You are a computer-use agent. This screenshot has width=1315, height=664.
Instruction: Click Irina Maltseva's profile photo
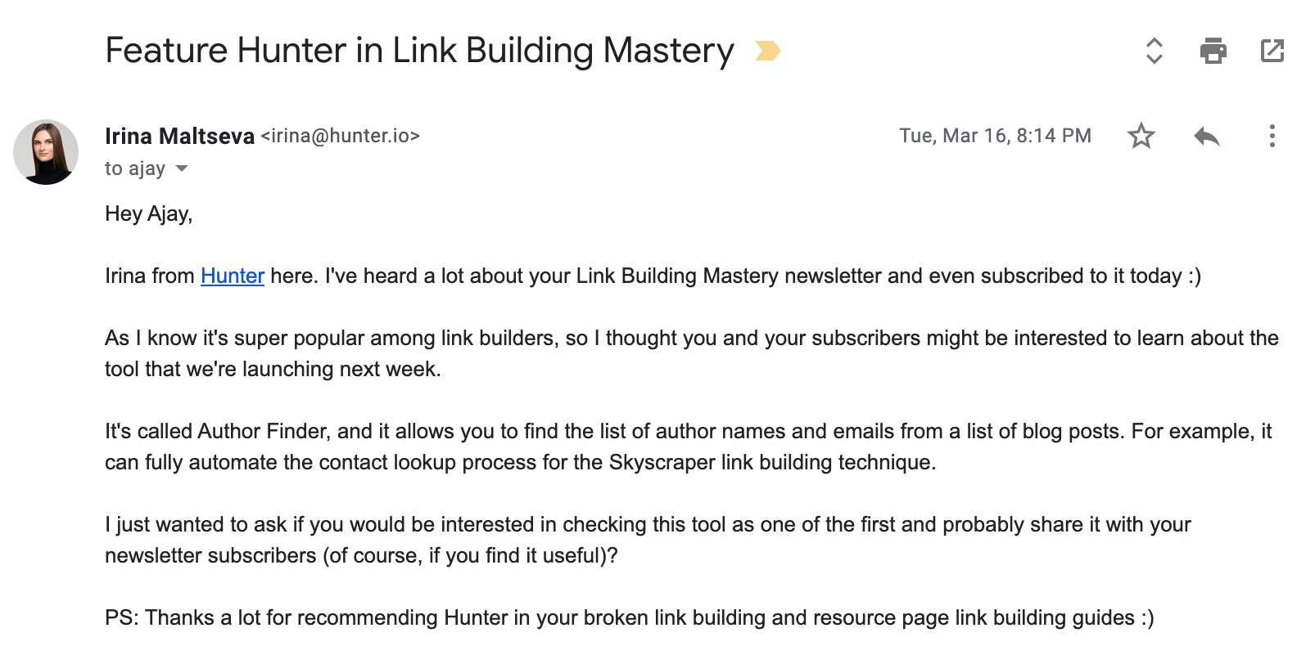pos(46,152)
